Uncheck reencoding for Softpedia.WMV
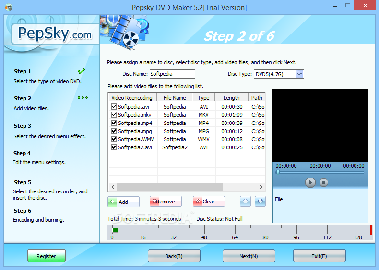379x270 pixels. 114,139
